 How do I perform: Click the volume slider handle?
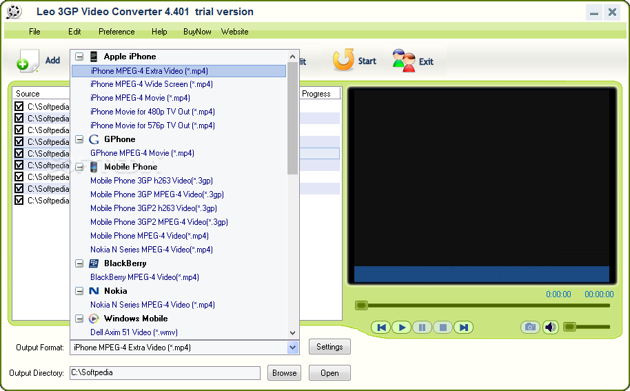tap(569, 327)
